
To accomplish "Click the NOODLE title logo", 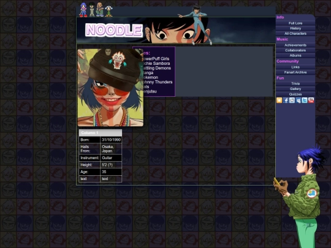I will point(114,30).
